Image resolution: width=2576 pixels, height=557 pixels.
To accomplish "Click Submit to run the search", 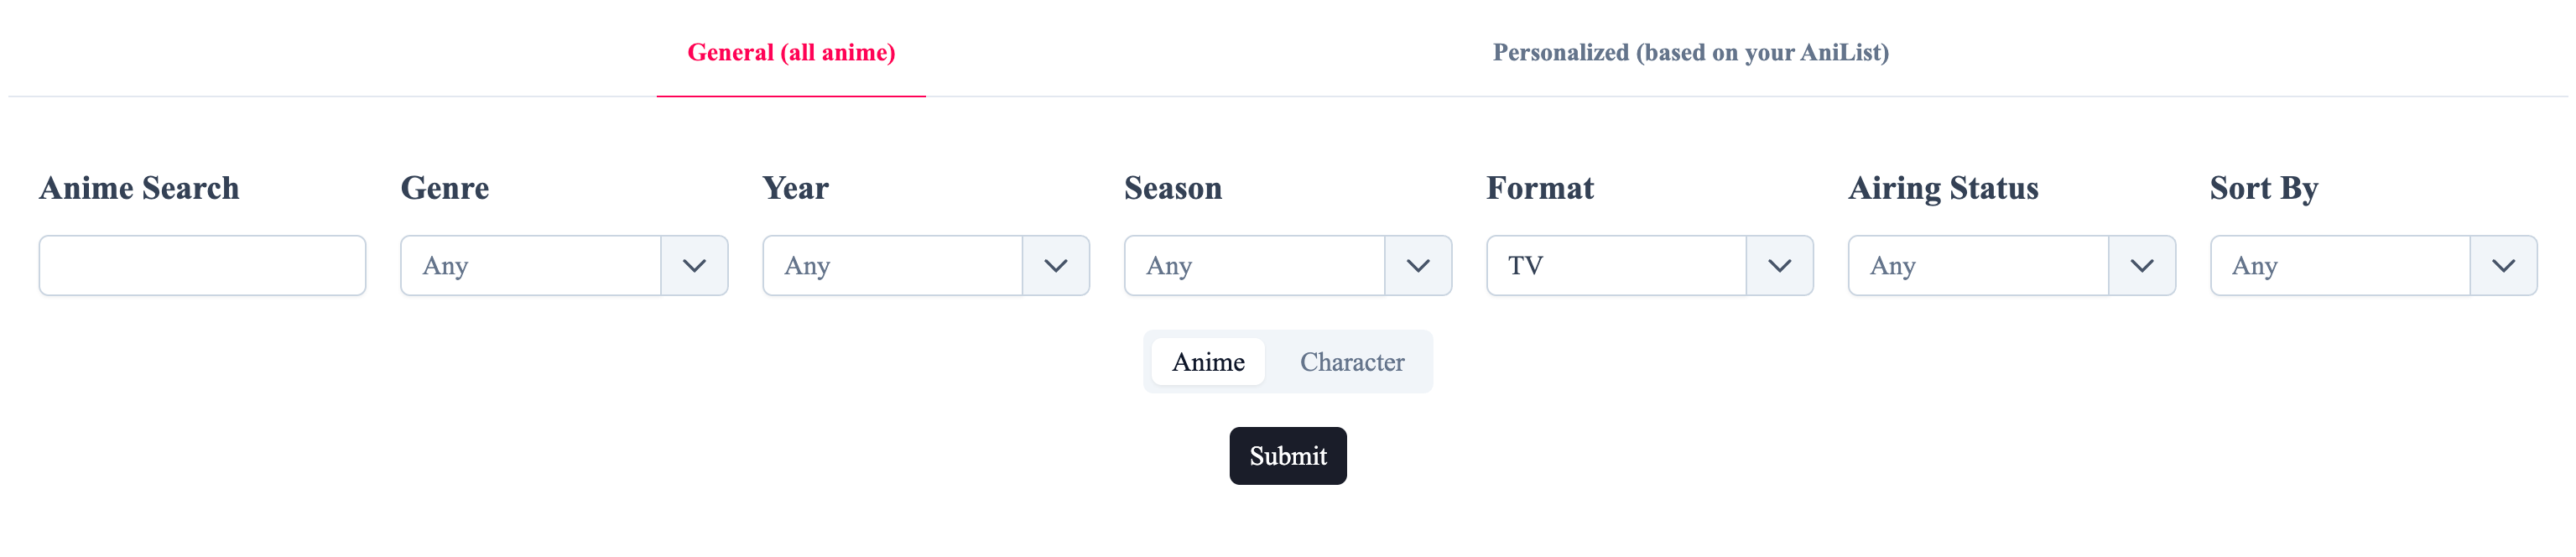I will tap(1287, 455).
